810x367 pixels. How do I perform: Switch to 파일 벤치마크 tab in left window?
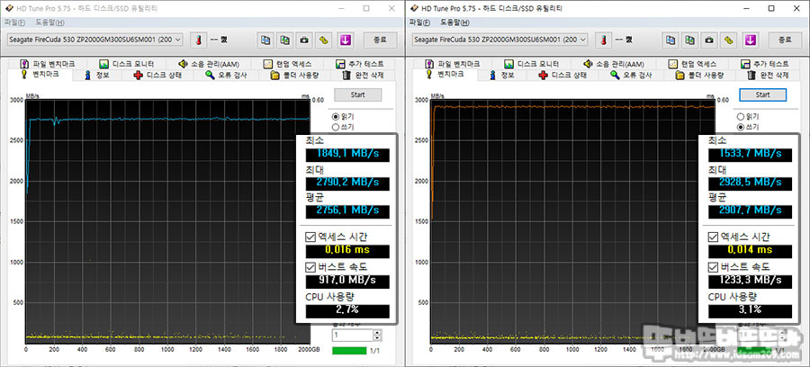48,64
